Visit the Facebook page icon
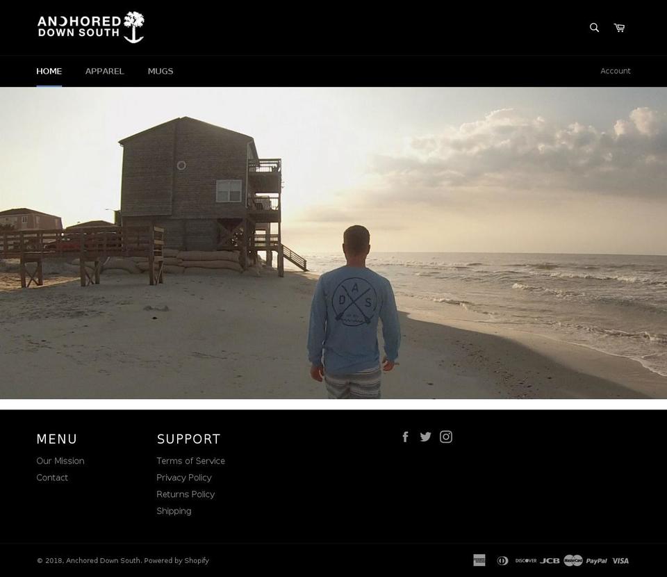667x577 pixels. point(405,437)
